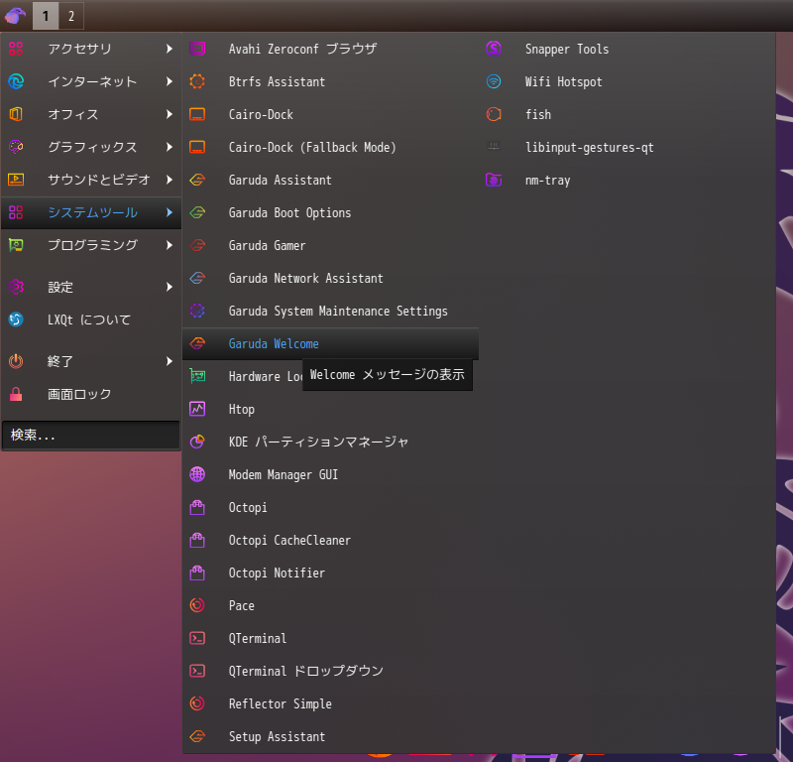Expand the 終了 submenu arrow

click(170, 361)
